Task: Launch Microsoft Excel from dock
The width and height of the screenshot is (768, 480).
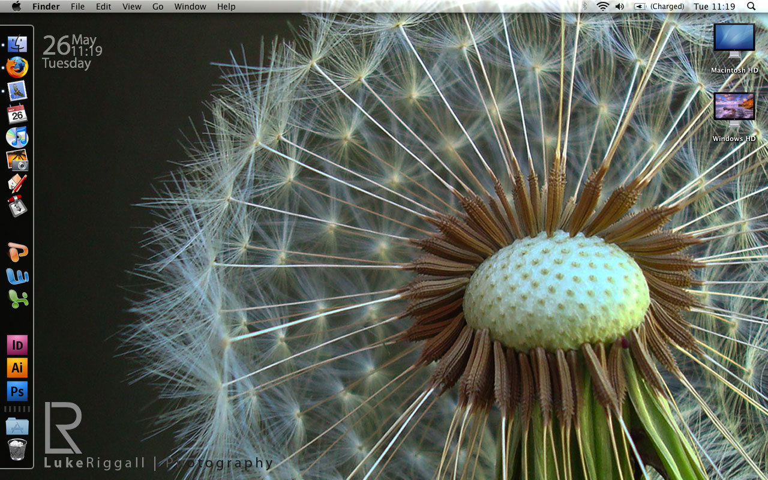Action: click(x=17, y=299)
